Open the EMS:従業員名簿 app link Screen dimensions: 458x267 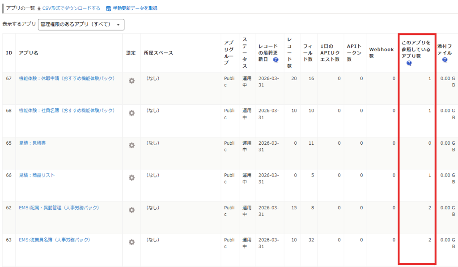tap(54, 240)
